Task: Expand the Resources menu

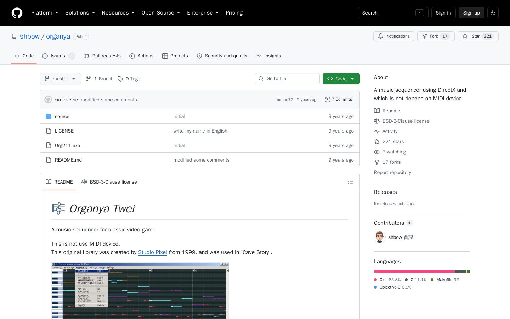Action: [x=118, y=13]
